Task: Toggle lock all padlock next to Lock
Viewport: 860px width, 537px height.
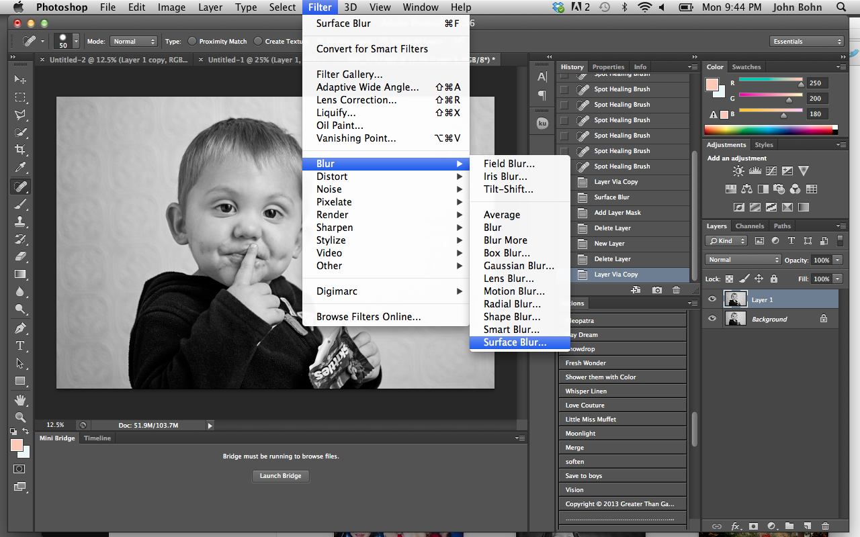Action: [773, 279]
